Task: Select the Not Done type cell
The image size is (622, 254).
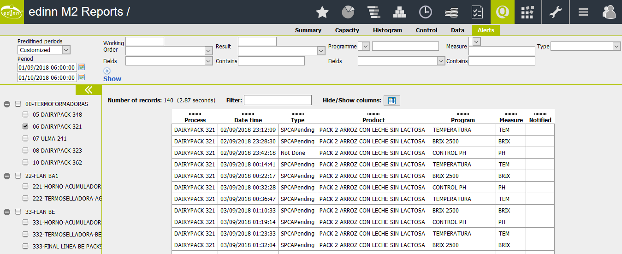Action: pos(297,153)
